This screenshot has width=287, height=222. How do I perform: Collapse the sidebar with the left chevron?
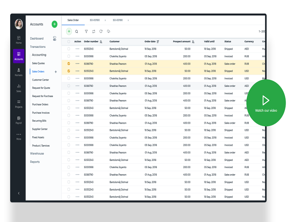tap(18, 193)
